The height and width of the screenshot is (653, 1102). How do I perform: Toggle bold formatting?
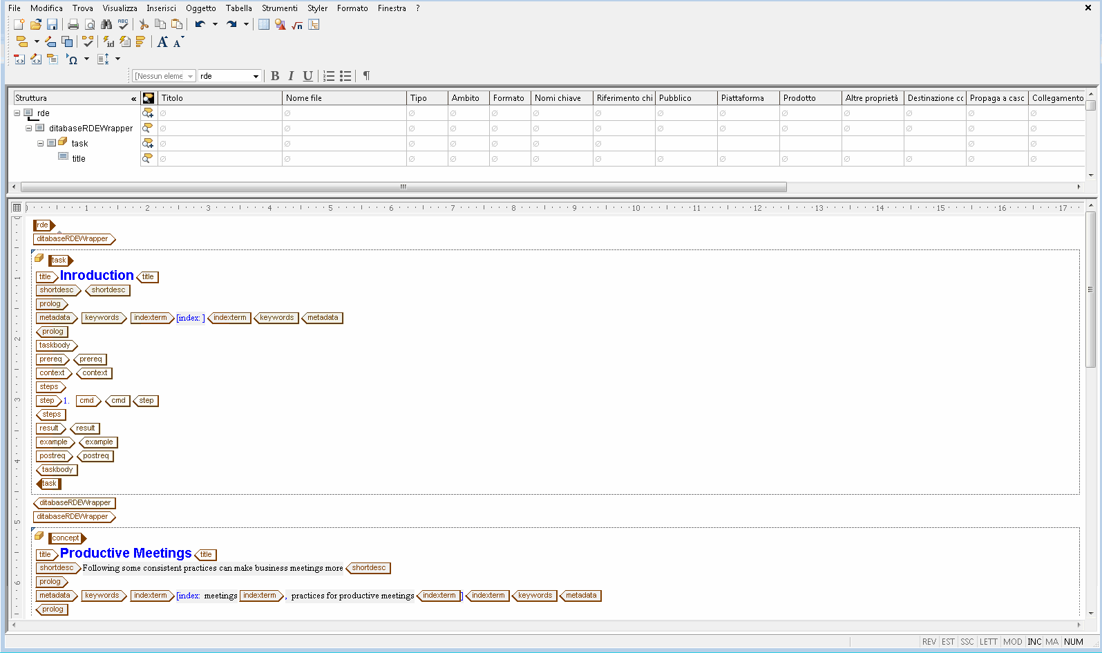(x=275, y=76)
